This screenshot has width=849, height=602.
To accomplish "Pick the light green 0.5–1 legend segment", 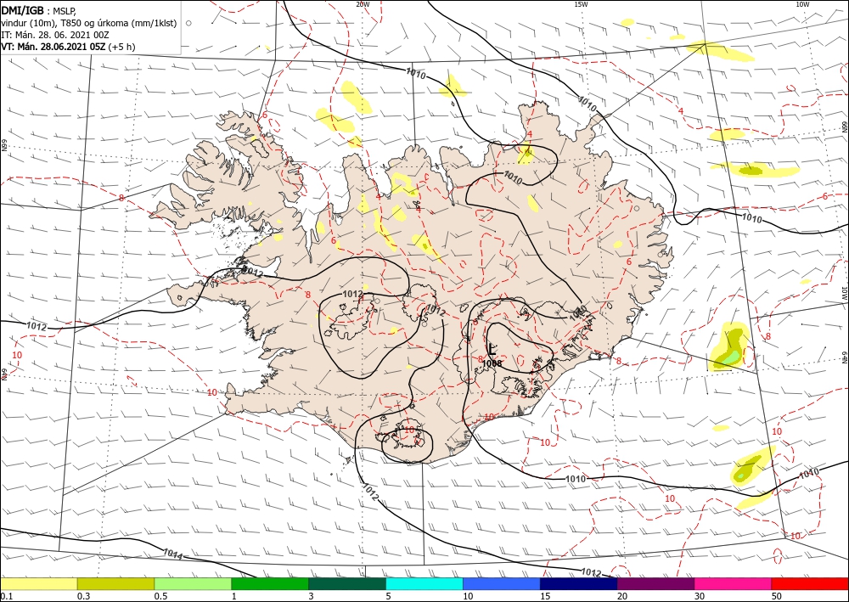I will tap(193, 583).
